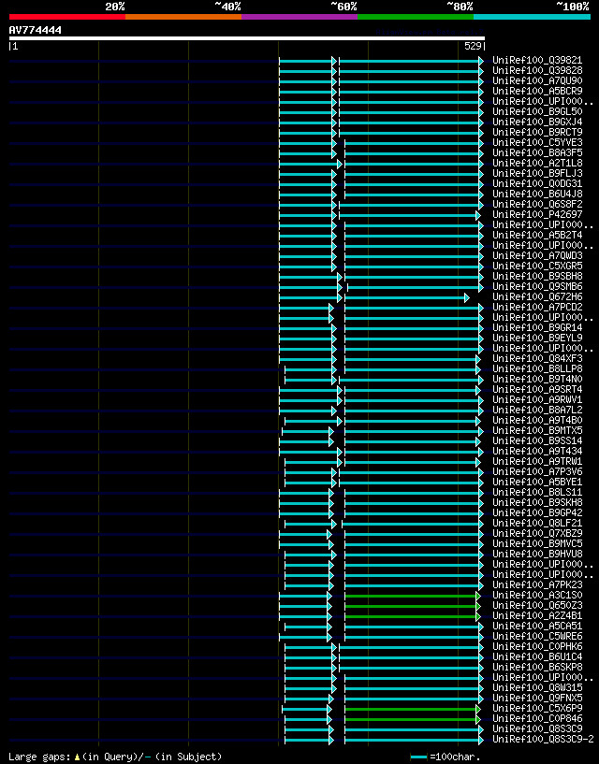Select hit label UniRef100_Q0DG31
599x764 pixels.
point(537,183)
